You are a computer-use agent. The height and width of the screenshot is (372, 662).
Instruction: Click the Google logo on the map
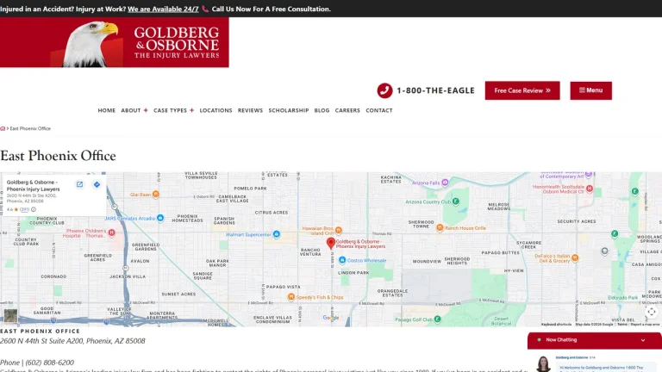[x=331, y=318]
